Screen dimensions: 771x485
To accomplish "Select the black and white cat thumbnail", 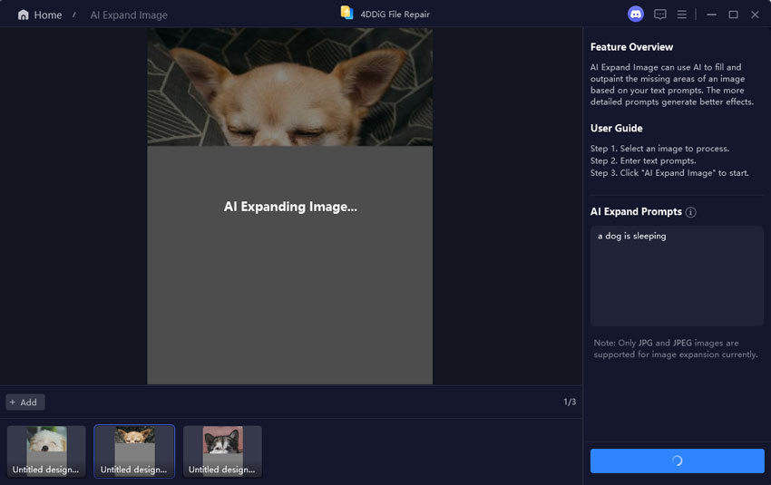I will (x=222, y=451).
